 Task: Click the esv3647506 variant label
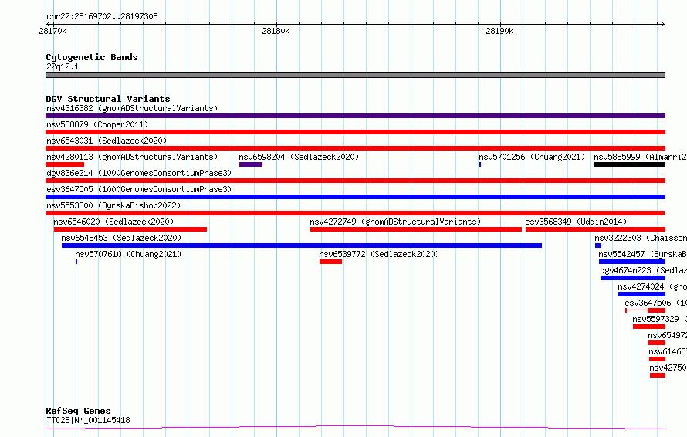655,303
